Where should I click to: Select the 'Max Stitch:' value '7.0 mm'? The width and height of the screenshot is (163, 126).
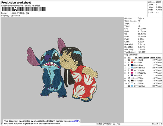point(141,44)
